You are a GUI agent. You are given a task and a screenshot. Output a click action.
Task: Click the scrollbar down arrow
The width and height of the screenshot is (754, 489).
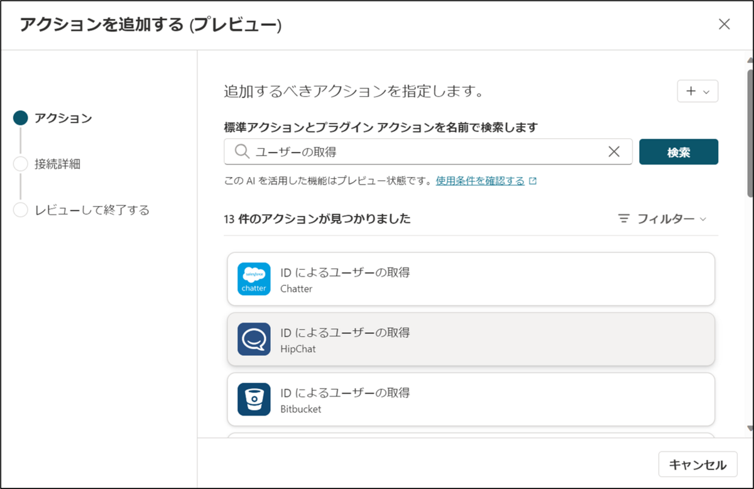[749, 428]
